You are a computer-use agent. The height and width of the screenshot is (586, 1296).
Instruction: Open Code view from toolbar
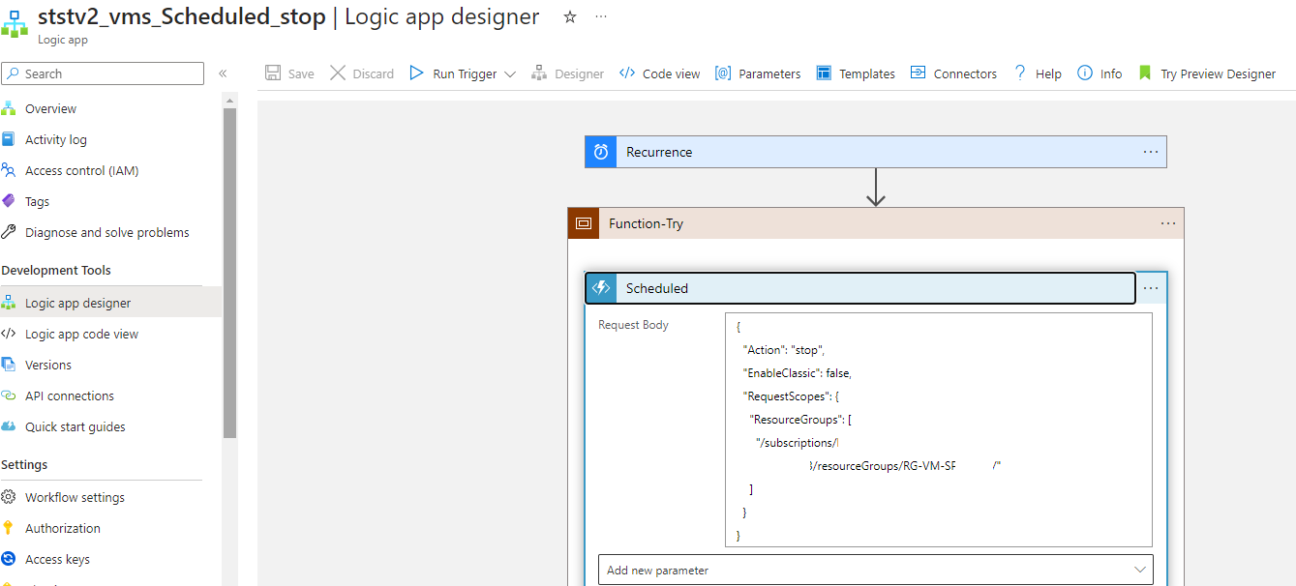coord(659,73)
